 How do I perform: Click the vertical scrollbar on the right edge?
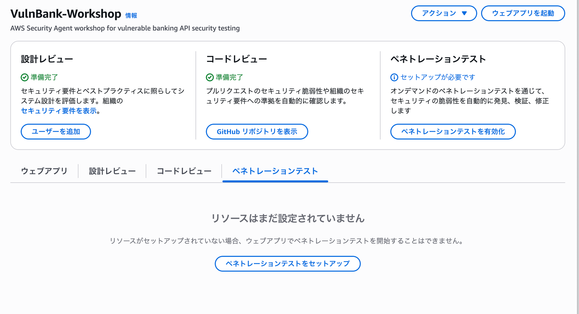point(578,157)
